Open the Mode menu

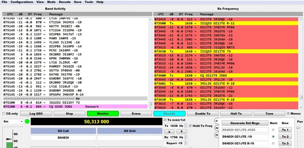[51, 2]
